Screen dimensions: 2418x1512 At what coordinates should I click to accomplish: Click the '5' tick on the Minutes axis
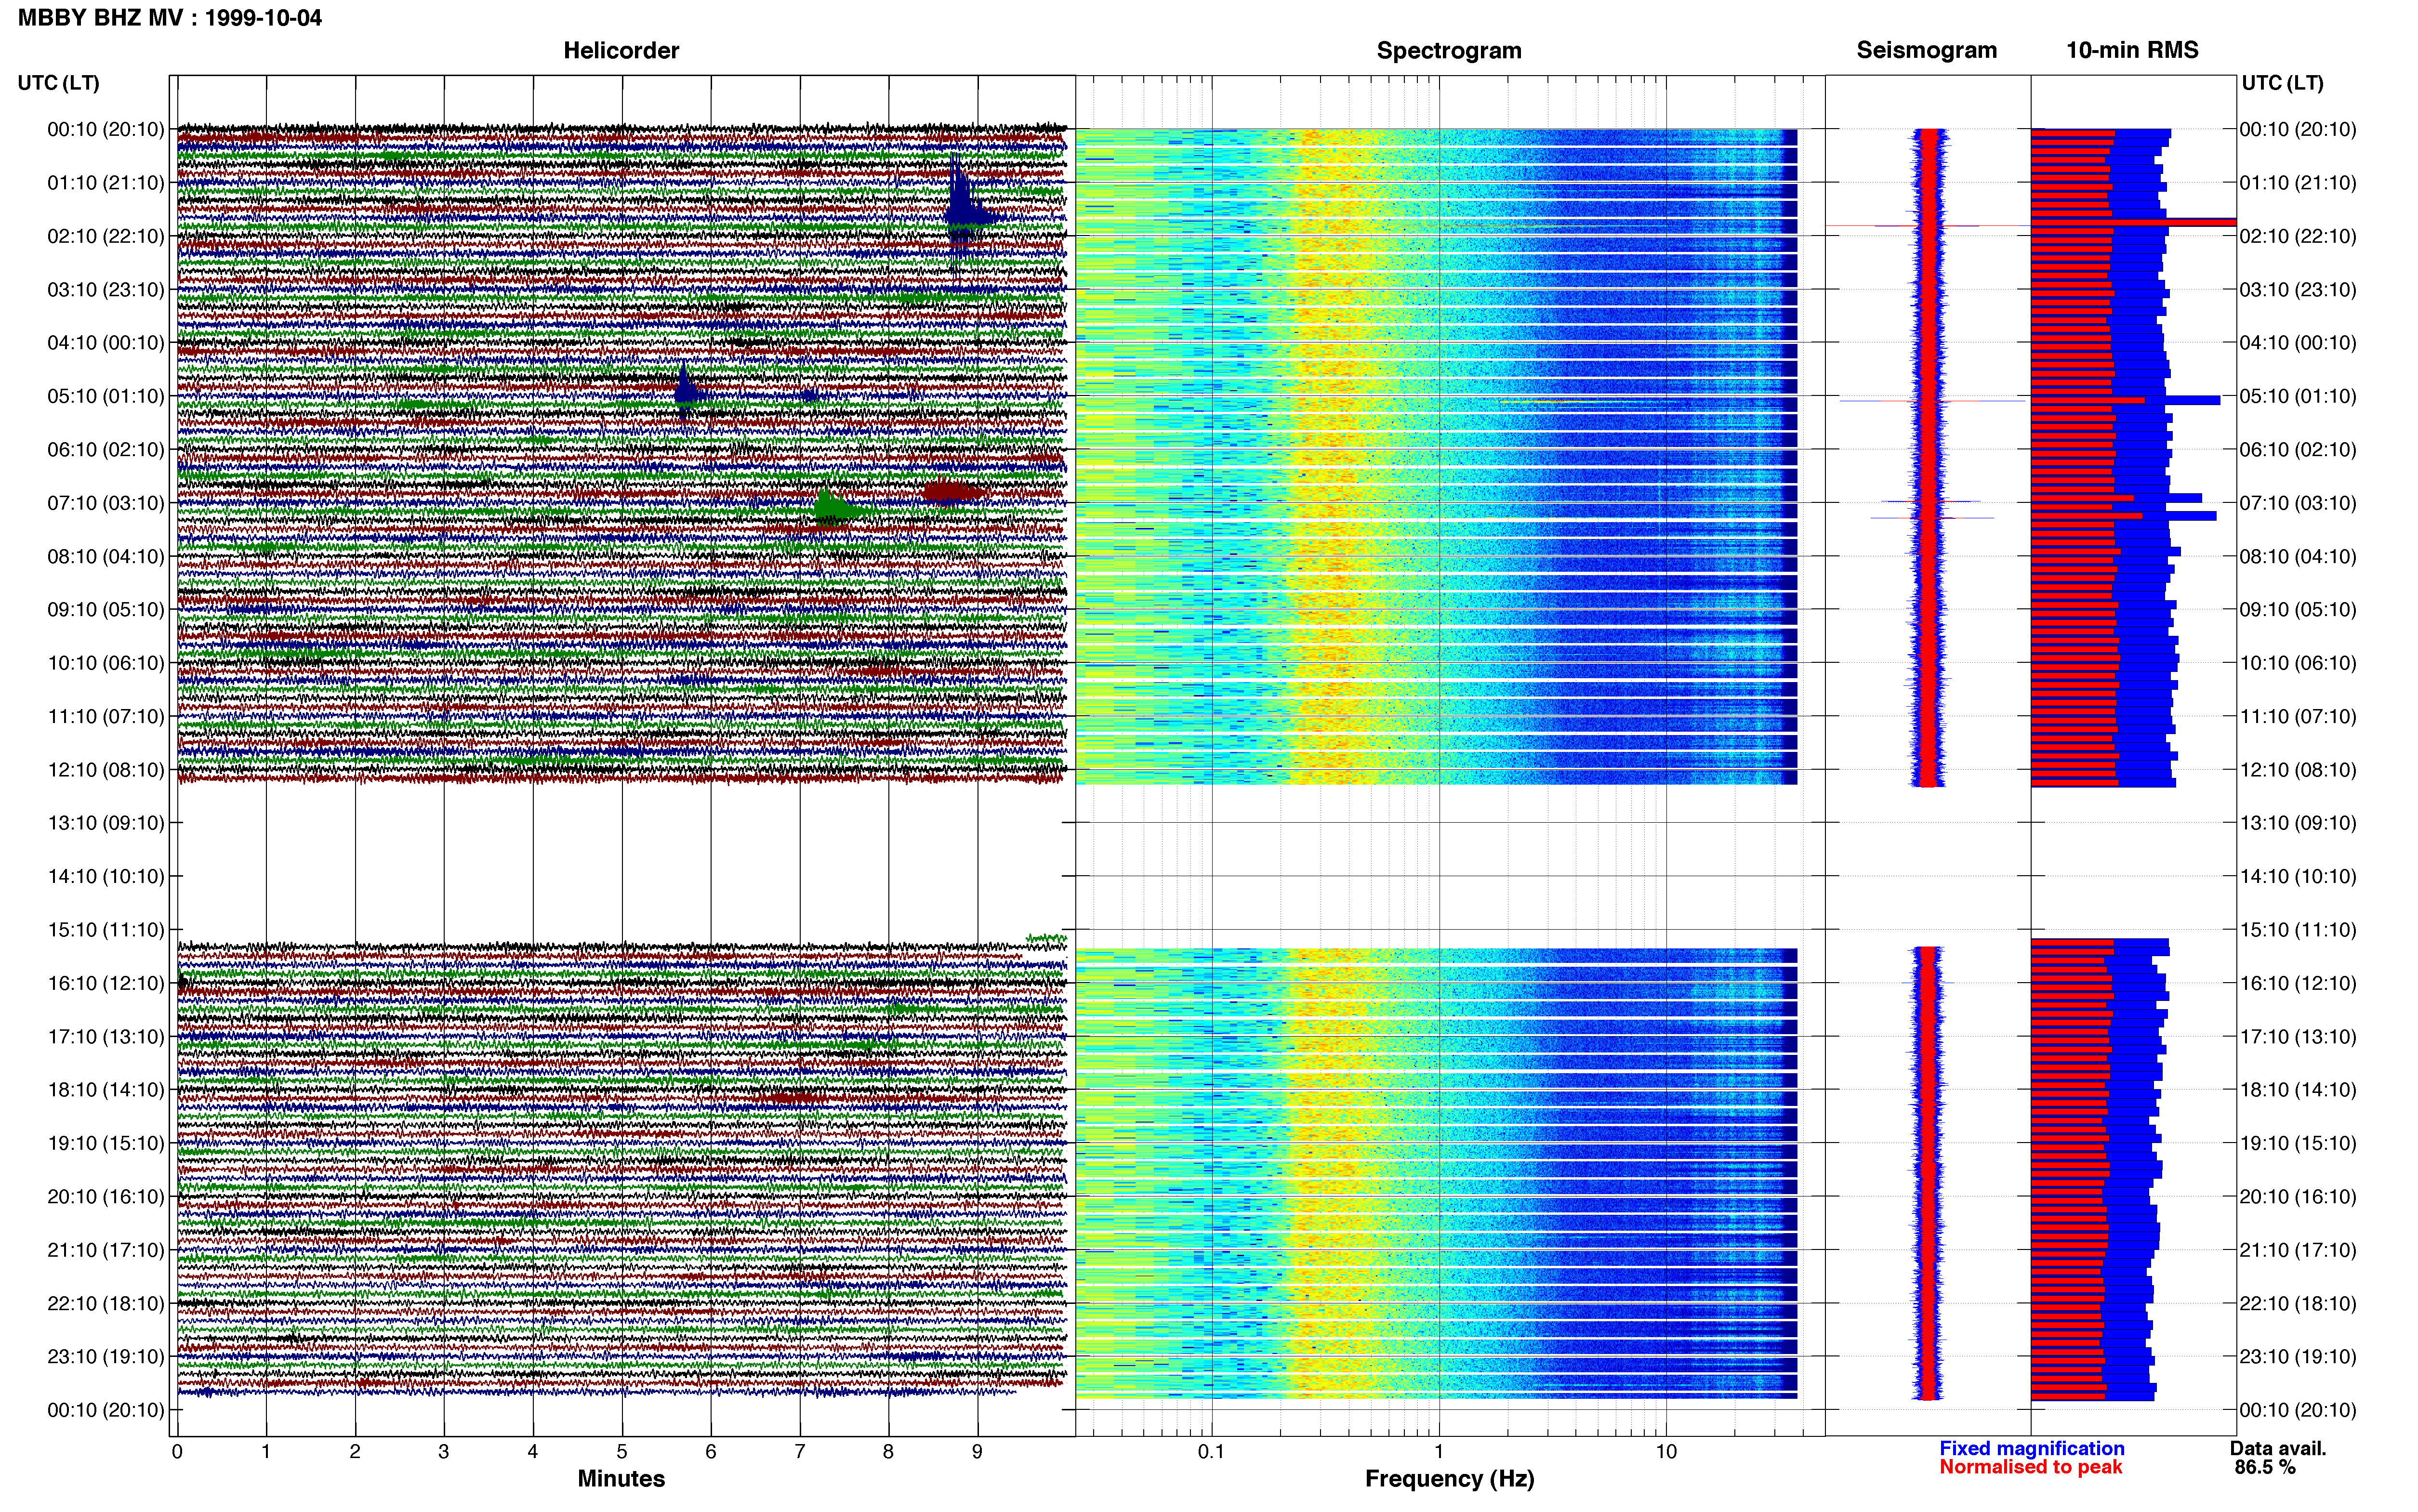(x=622, y=1452)
